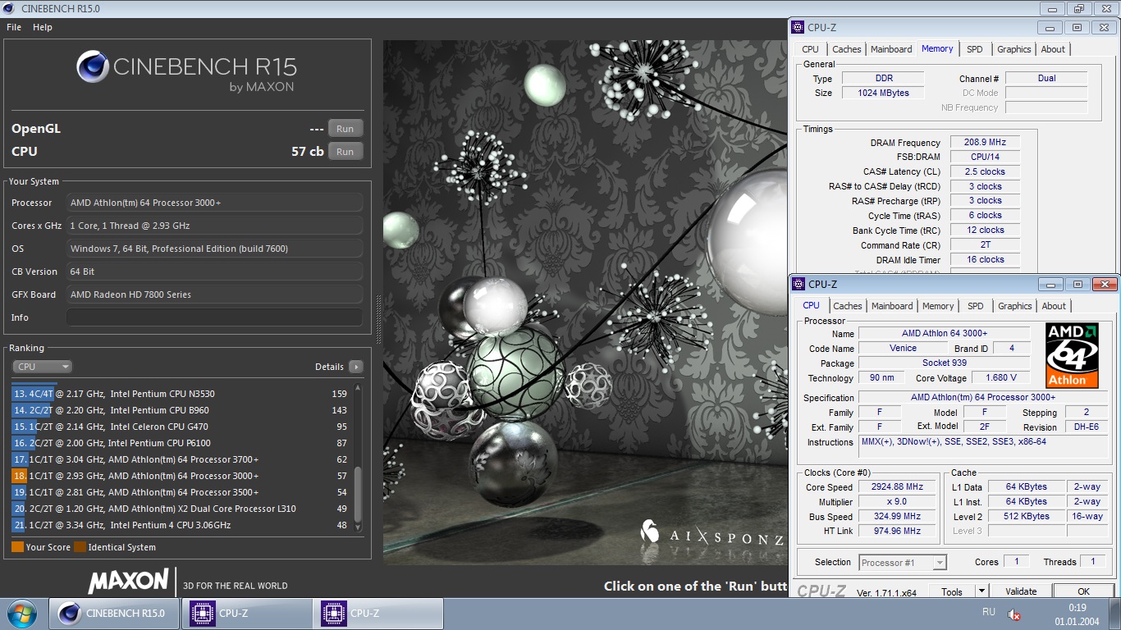Click ranking list scroll up arrow
The width and height of the screenshot is (1121, 630).
coord(358,388)
